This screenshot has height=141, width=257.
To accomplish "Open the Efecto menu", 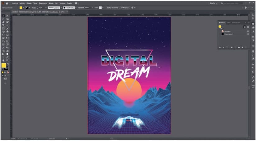I will pyautogui.click(x=51, y=3).
